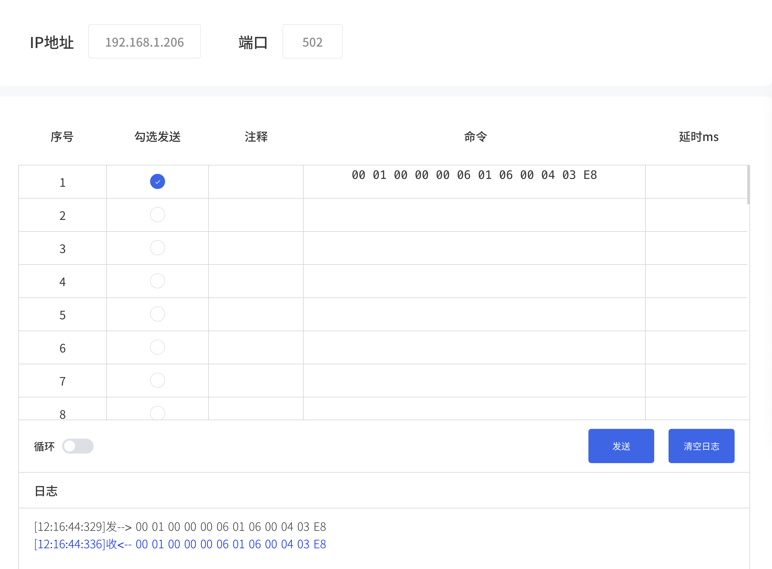Click the 发送 send button
Viewport: 772px width, 569px height.
pyautogui.click(x=621, y=446)
